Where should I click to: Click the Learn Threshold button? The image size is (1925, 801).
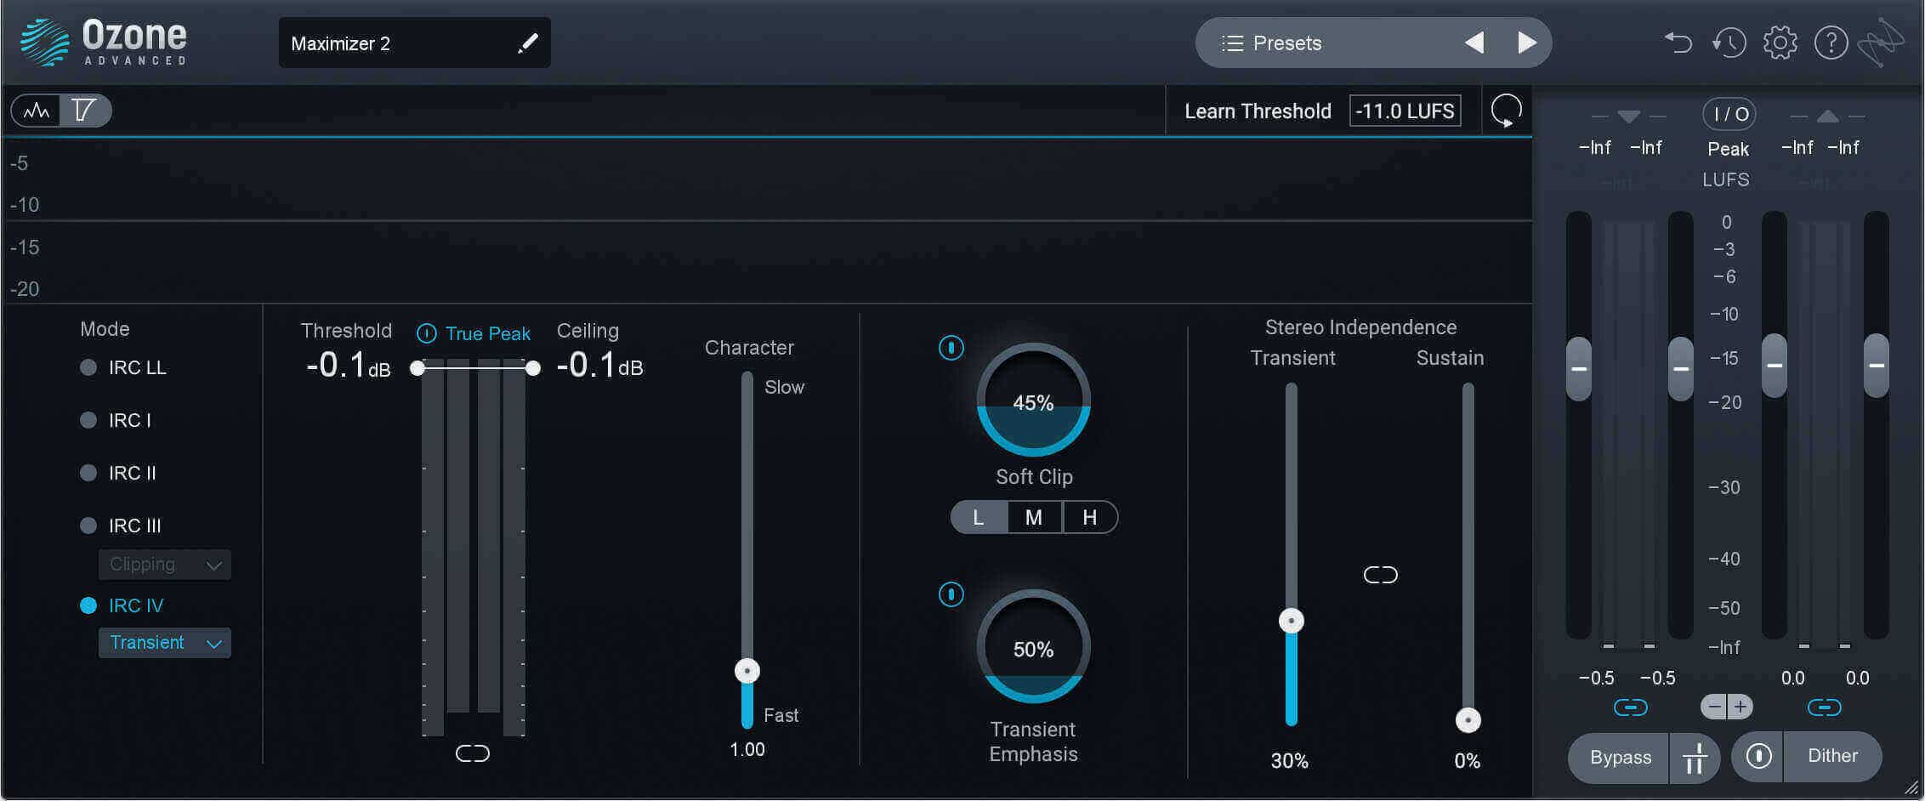coord(1258,111)
